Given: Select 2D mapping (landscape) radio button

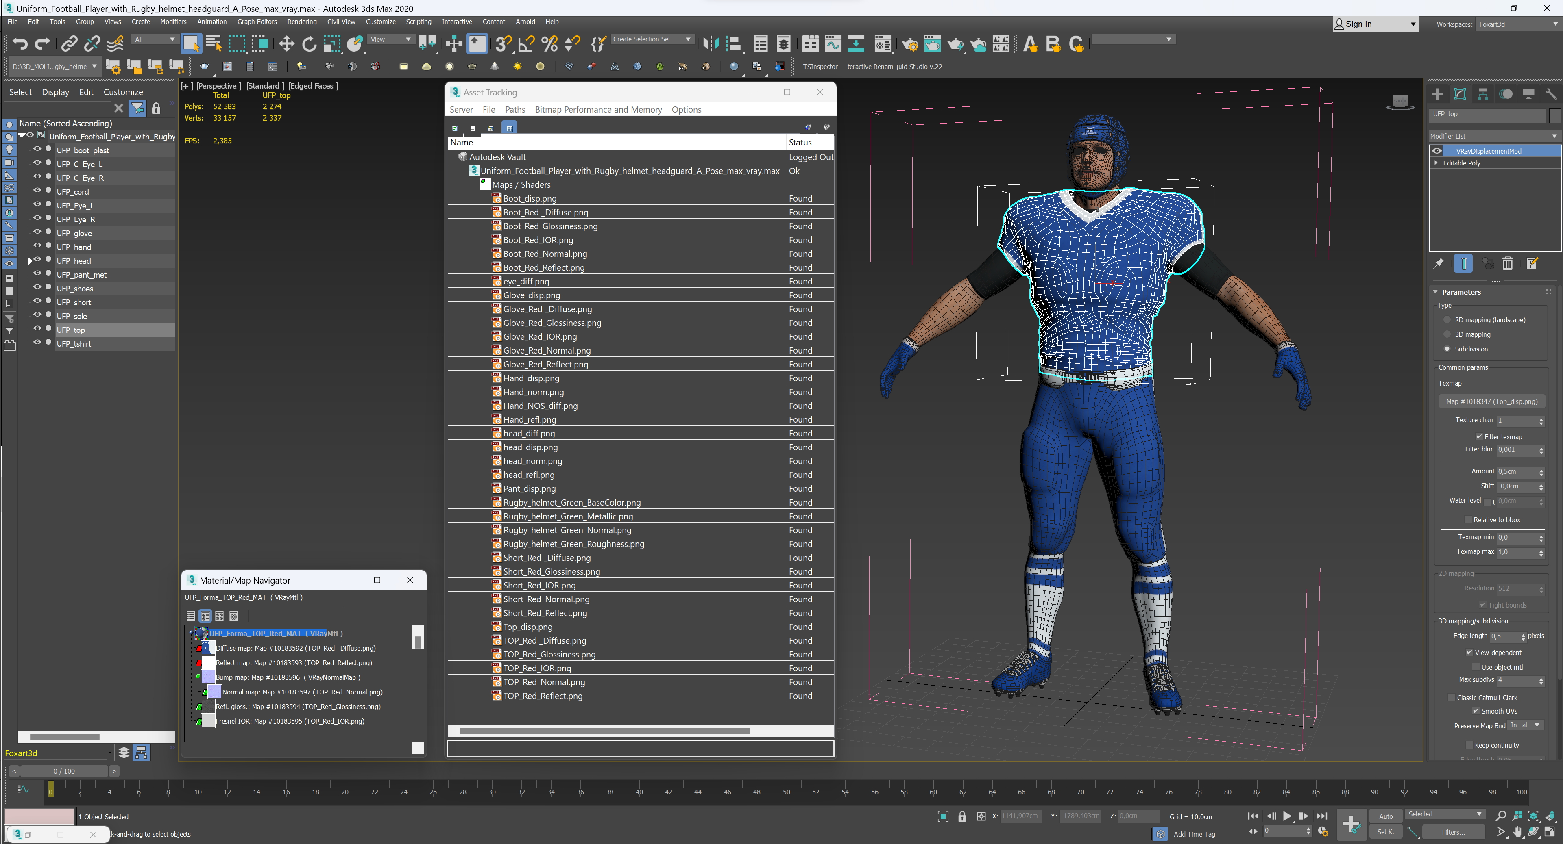Looking at the screenshot, I should (1447, 319).
